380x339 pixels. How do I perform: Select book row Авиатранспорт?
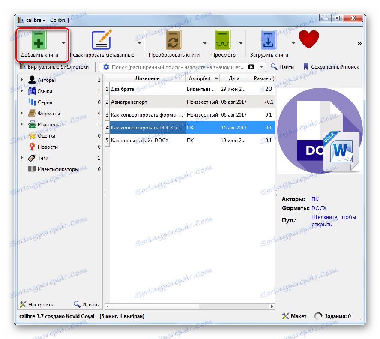[x=190, y=102]
